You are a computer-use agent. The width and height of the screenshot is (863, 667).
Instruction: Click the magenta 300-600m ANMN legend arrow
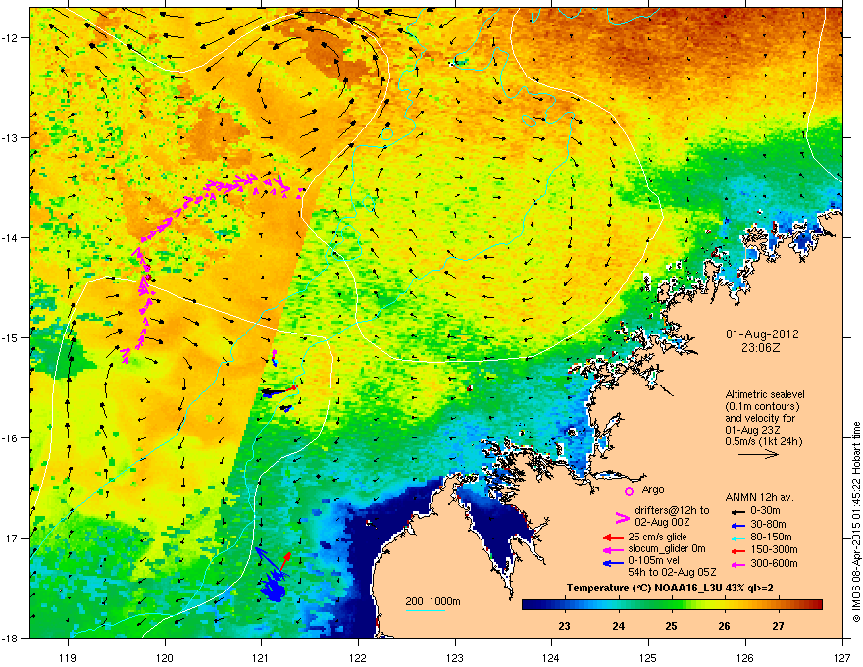[736, 564]
